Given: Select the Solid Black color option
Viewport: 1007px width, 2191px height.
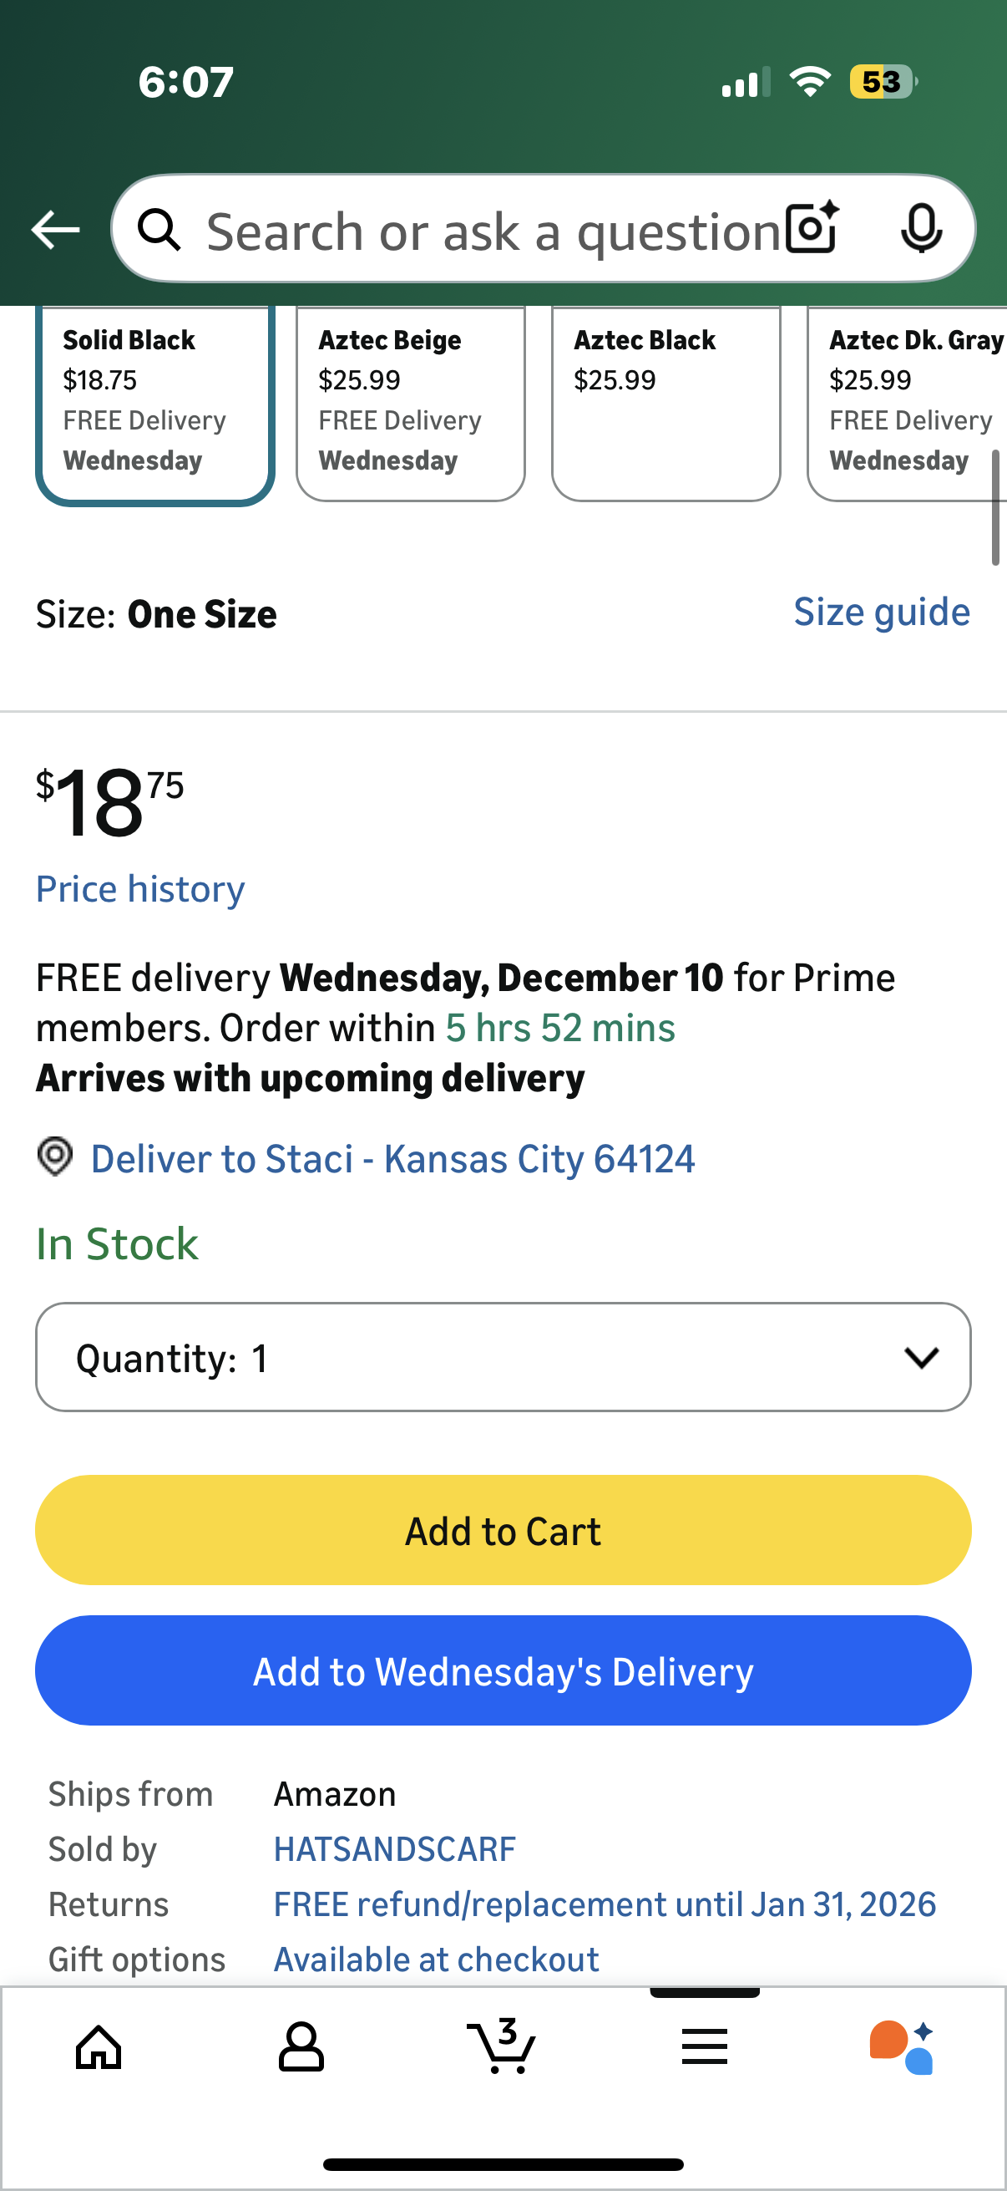Looking at the screenshot, I should [x=154, y=401].
